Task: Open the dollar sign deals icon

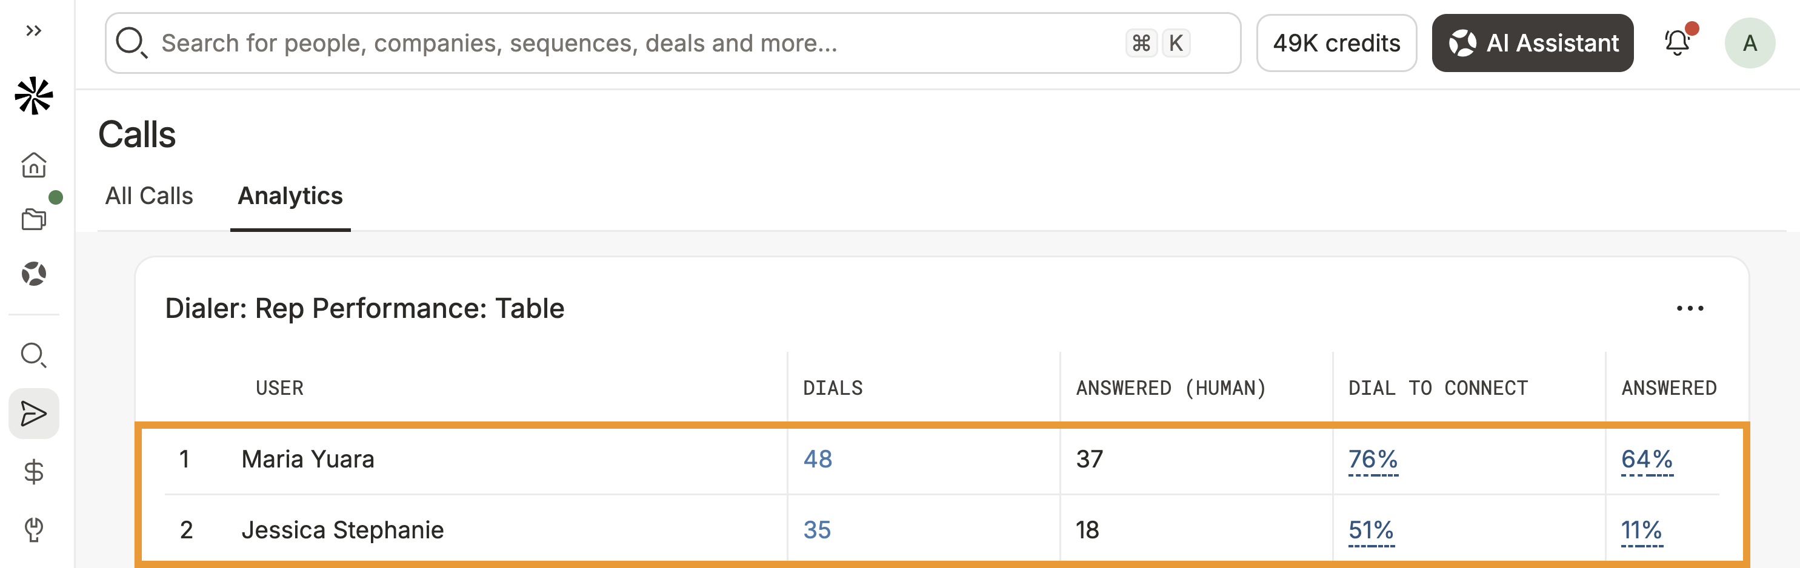Action: pyautogui.click(x=33, y=472)
